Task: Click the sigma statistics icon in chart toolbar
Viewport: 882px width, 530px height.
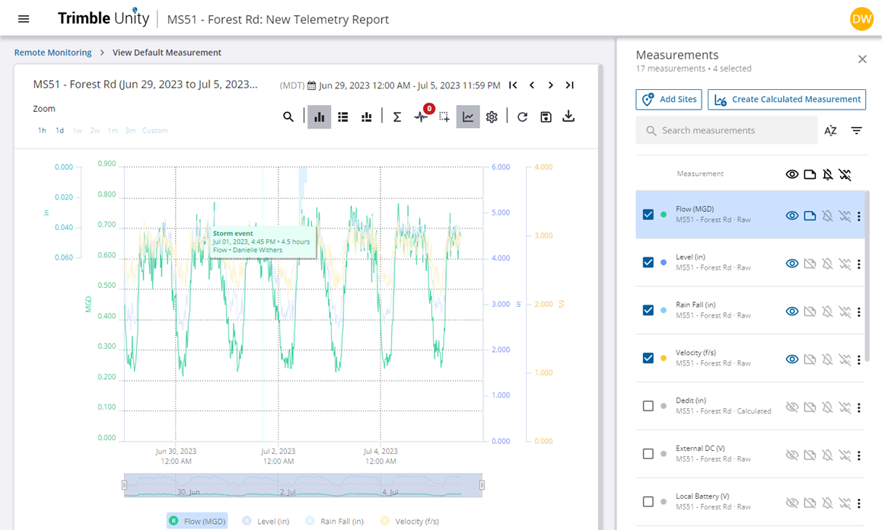Action: (396, 117)
